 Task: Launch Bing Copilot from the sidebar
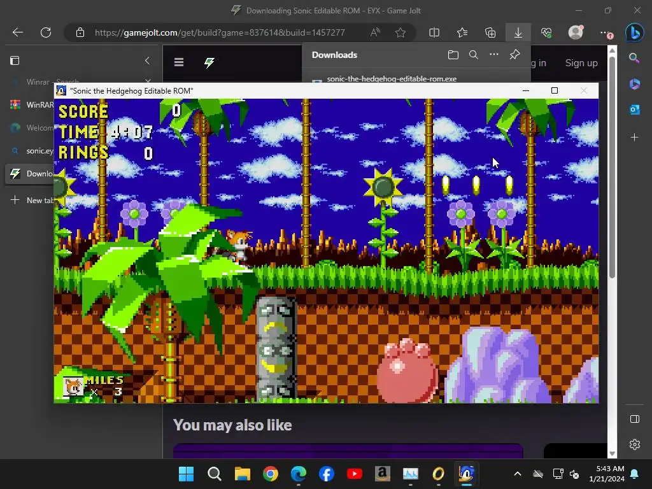[635, 32]
